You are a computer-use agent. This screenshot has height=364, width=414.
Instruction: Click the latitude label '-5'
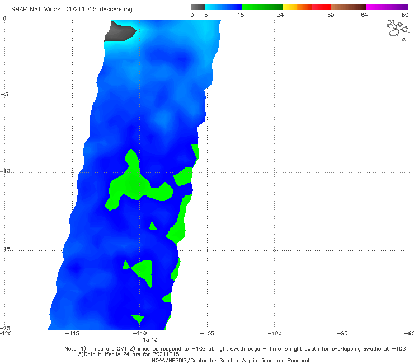point(4,95)
